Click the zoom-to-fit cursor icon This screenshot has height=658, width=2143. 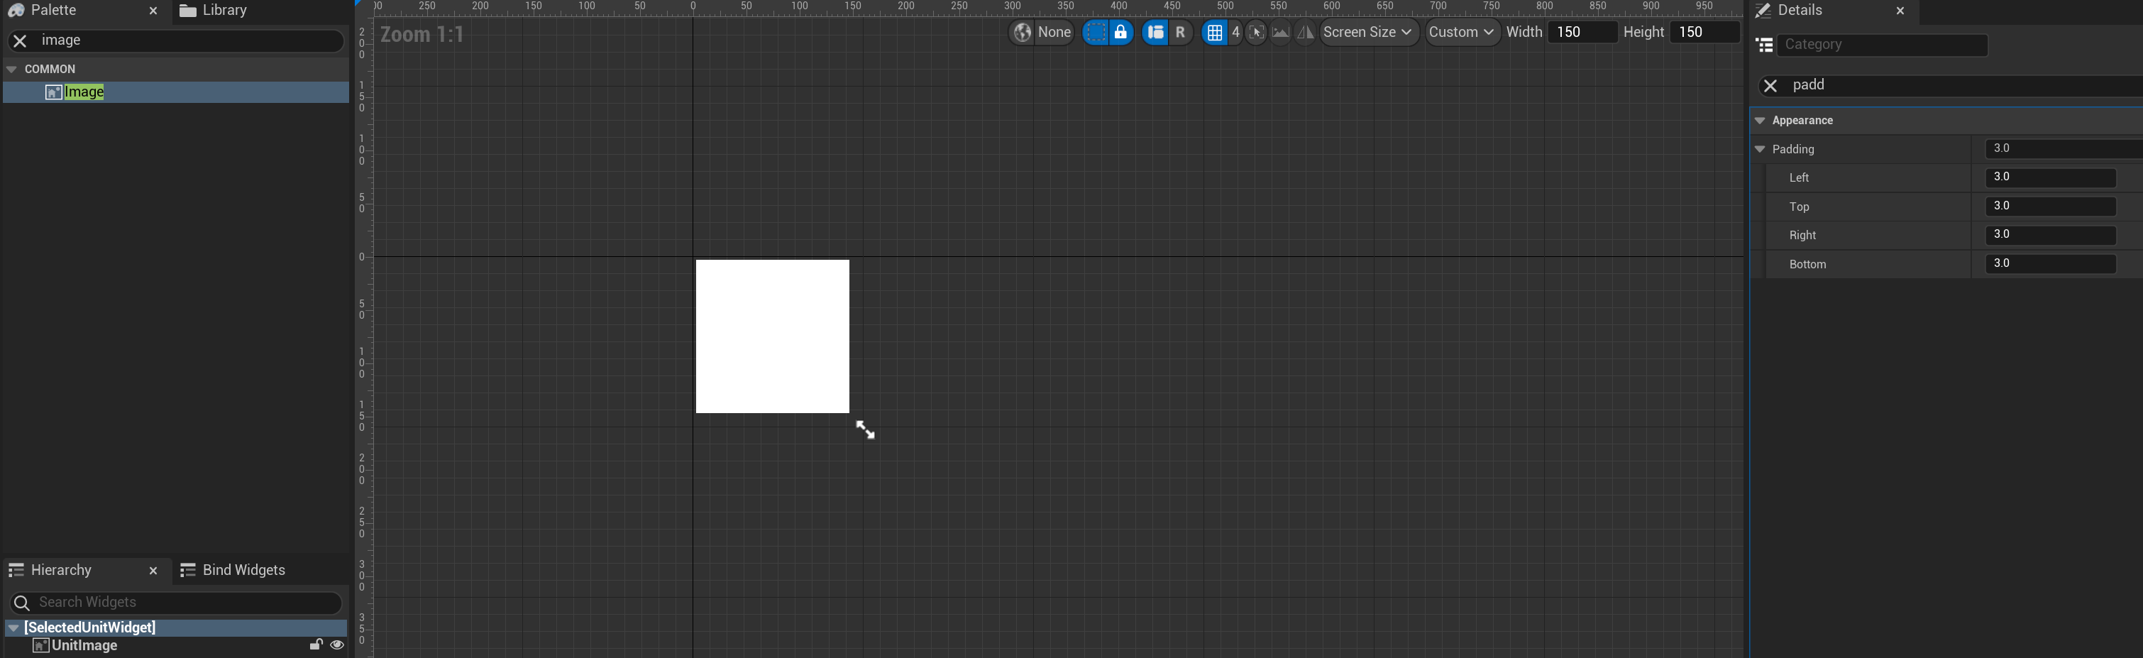(x=1256, y=33)
